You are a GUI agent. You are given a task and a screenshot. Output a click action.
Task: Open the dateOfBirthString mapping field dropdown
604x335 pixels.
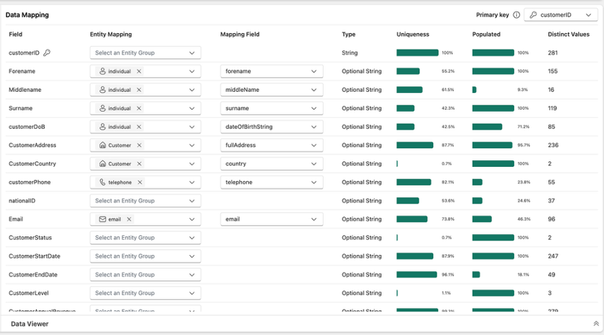[272, 127]
